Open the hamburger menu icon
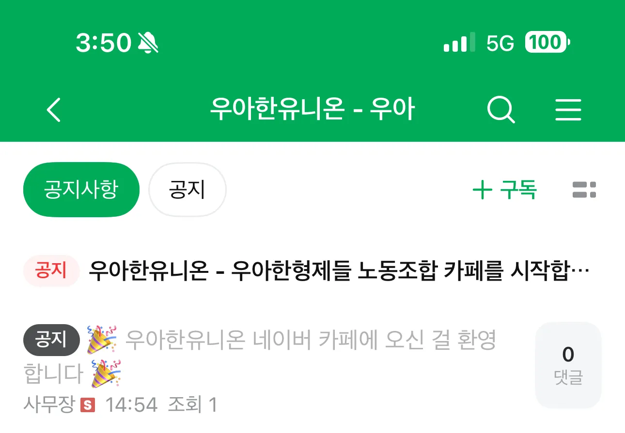 [568, 110]
